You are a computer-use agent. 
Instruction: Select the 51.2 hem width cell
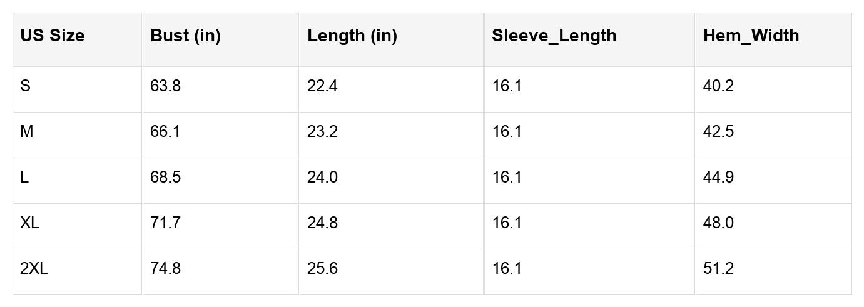coord(718,269)
